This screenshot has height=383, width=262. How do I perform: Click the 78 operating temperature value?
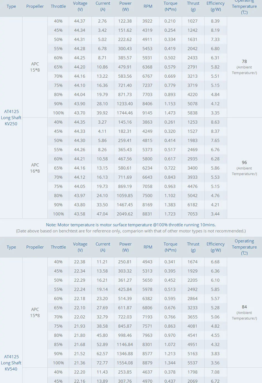coord(244,62)
